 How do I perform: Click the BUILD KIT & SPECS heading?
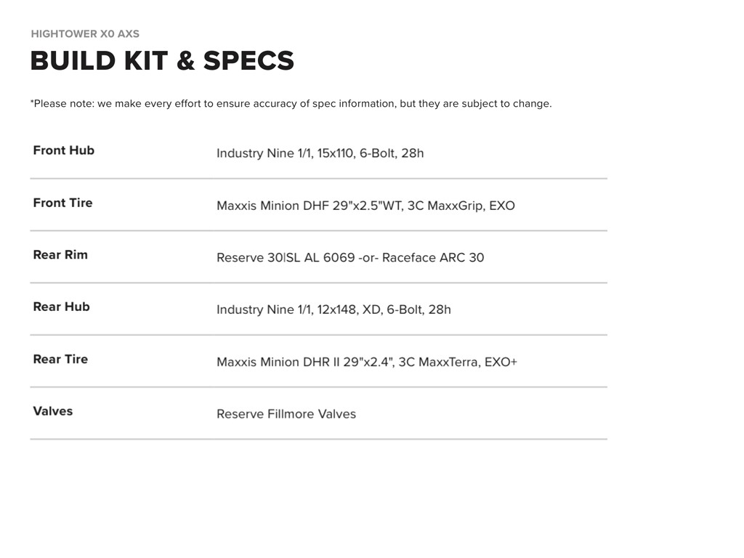pos(162,61)
